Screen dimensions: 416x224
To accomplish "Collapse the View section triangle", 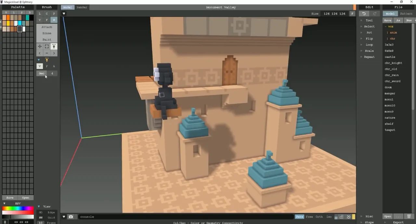I will 39,206.
